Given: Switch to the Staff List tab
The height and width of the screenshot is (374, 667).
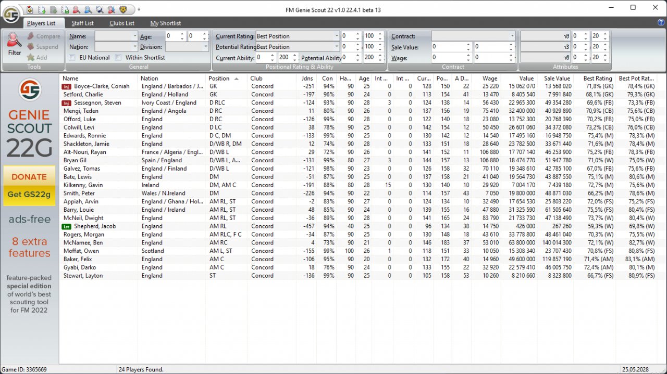Looking at the screenshot, I should 83,23.
